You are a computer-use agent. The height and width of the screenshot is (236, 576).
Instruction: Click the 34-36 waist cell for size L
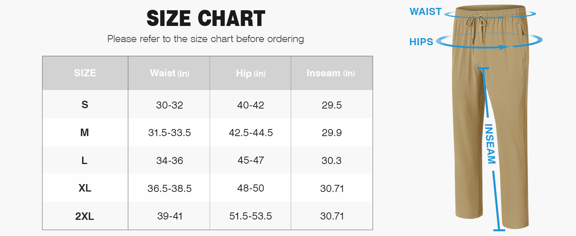[x=170, y=160]
